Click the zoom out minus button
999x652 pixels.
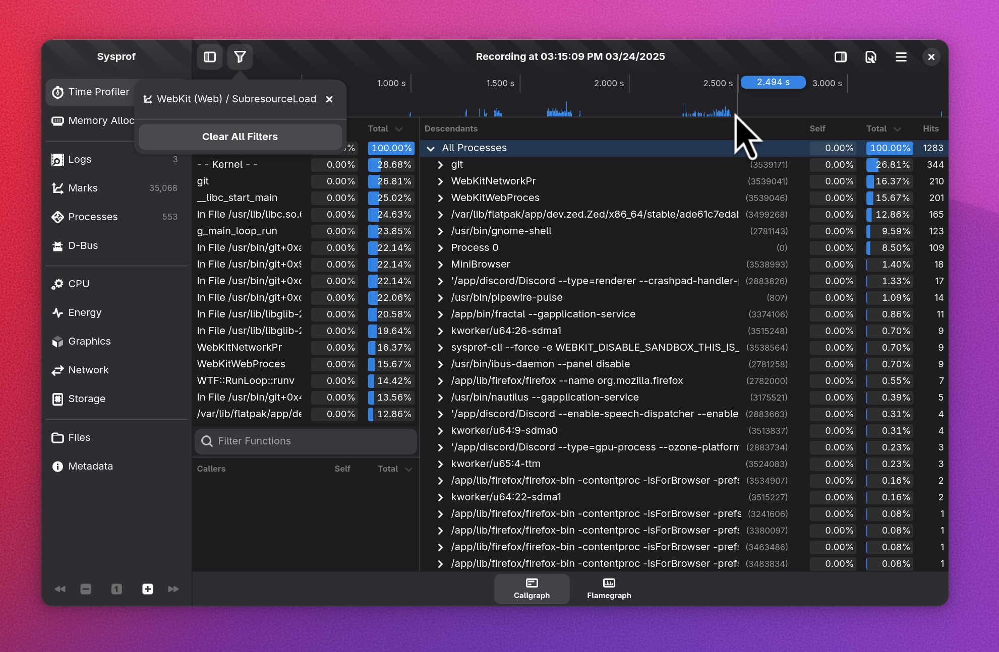pyautogui.click(x=86, y=589)
